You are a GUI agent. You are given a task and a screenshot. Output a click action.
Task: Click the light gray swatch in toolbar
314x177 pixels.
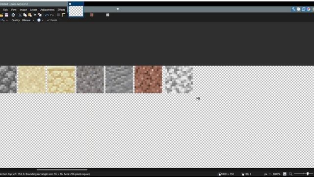pos(108,15)
